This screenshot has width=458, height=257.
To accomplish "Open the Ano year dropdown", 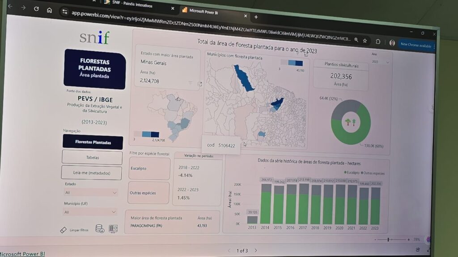I will click(380, 62).
